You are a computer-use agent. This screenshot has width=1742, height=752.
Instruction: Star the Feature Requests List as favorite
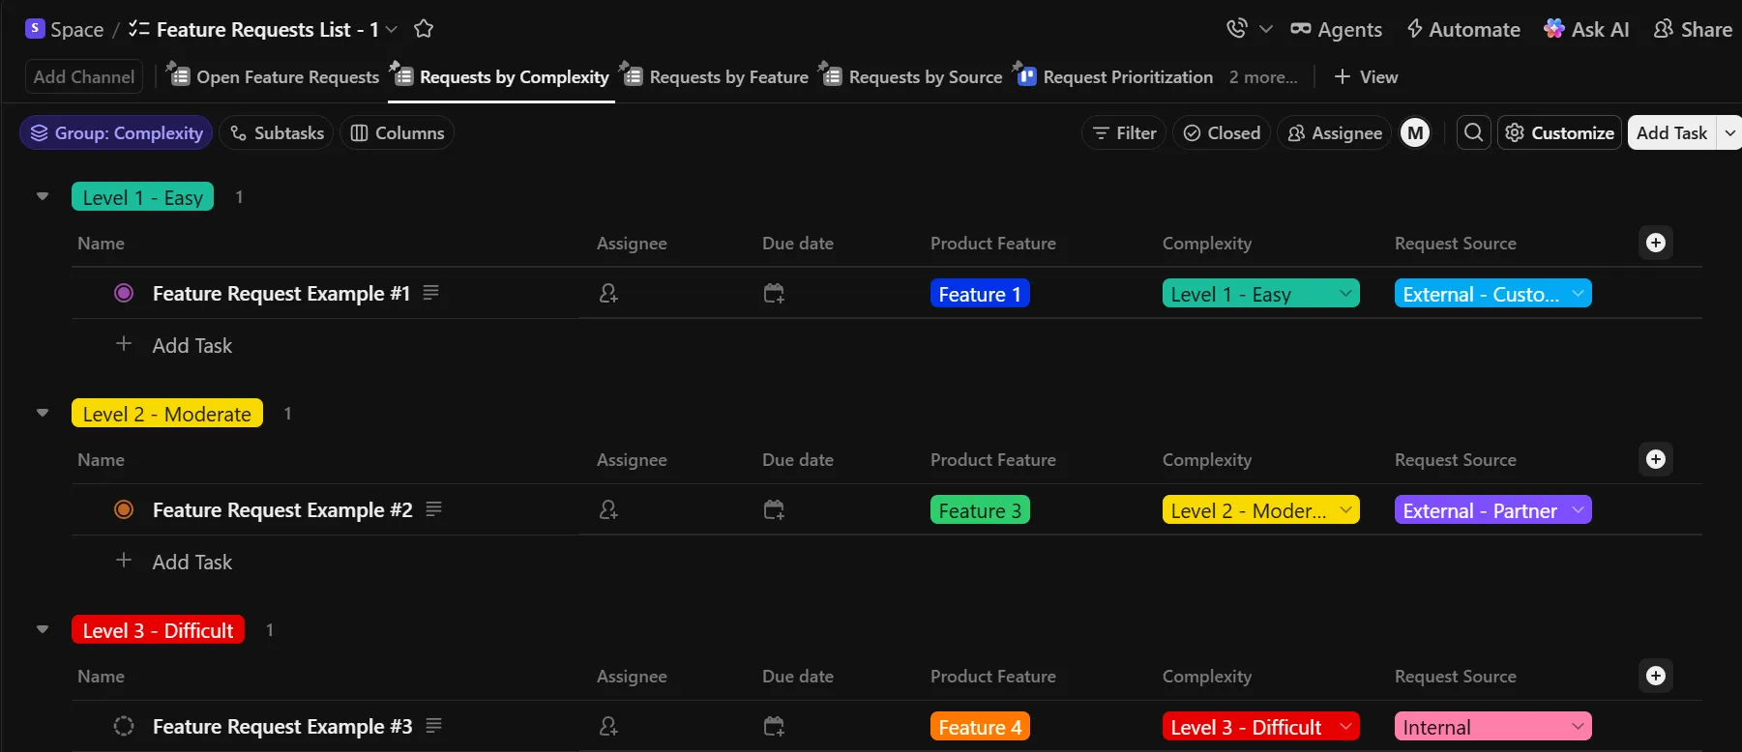(423, 29)
